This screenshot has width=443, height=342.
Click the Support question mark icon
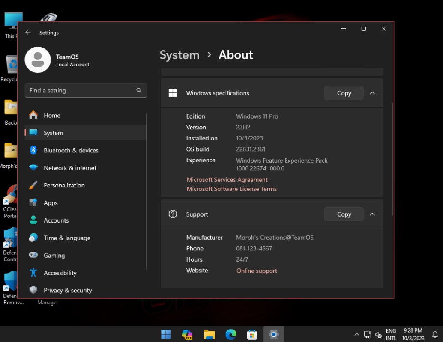[173, 214]
